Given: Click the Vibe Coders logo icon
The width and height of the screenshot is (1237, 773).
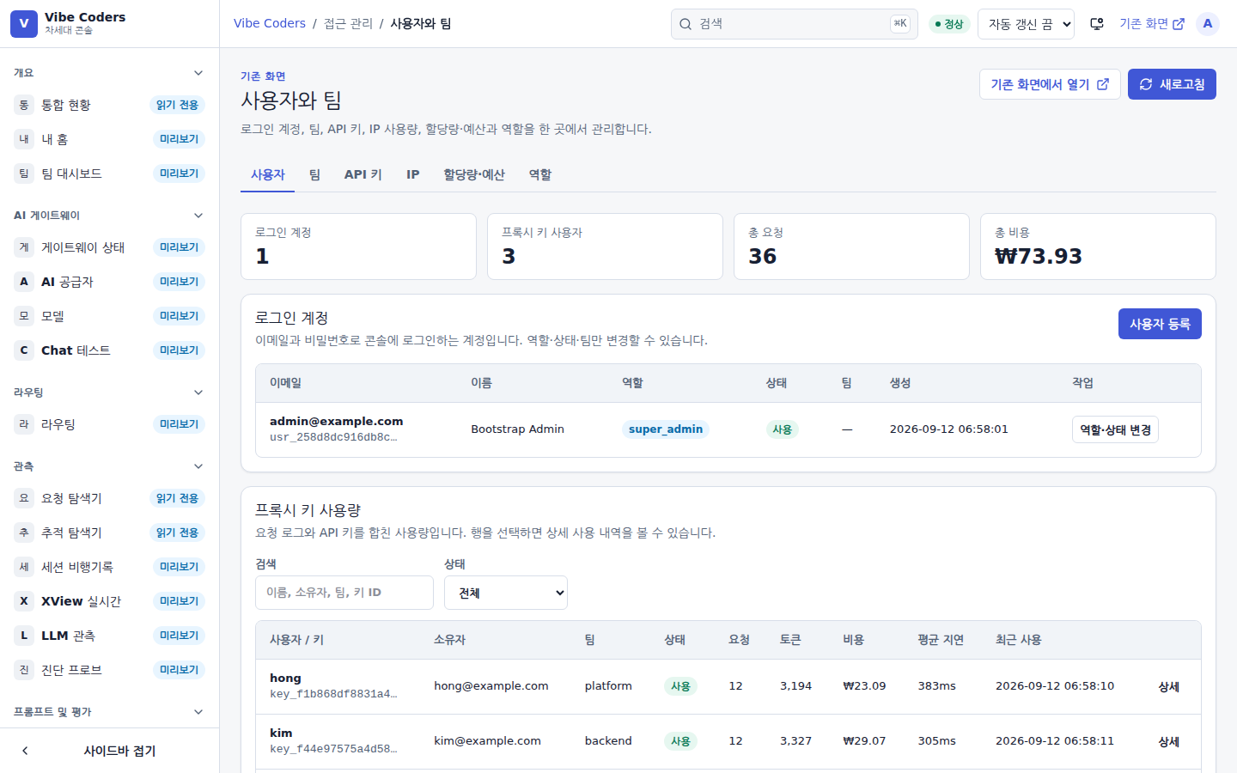Looking at the screenshot, I should tap(24, 23).
